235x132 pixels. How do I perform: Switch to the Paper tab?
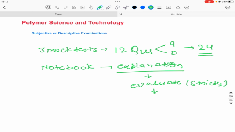pos(59,14)
